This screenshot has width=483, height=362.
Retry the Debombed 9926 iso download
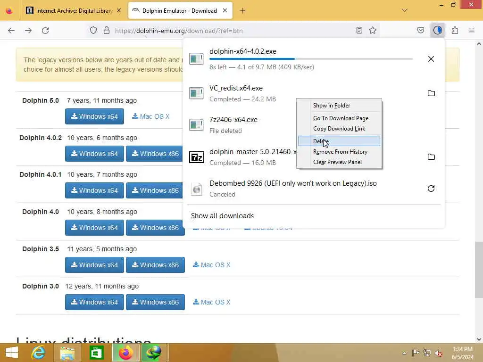pos(431,189)
